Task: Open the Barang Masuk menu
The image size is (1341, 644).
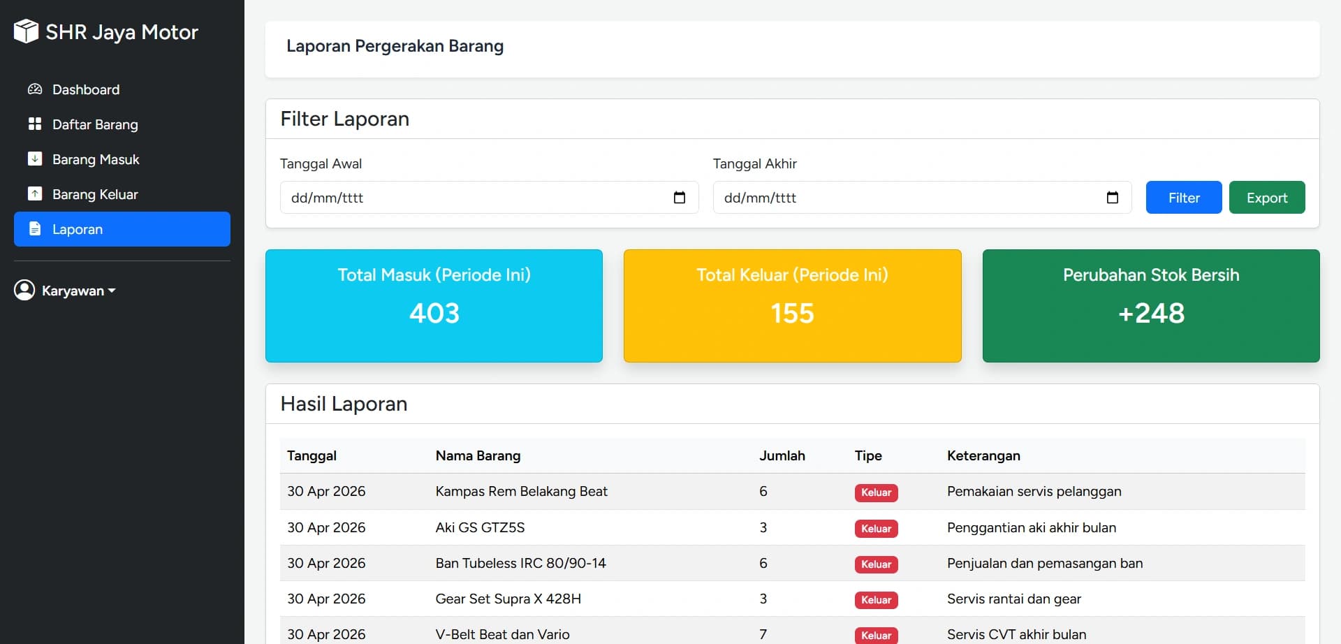Action: coord(122,159)
